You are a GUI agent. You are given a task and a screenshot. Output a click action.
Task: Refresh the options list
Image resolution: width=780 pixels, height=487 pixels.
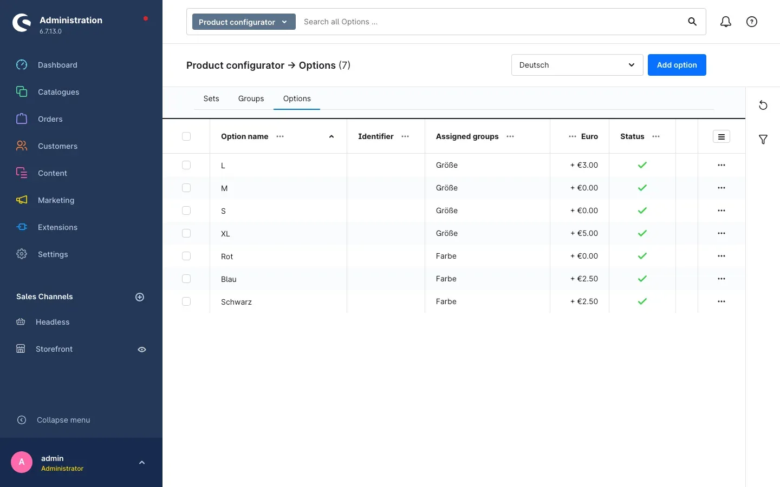pyautogui.click(x=763, y=105)
